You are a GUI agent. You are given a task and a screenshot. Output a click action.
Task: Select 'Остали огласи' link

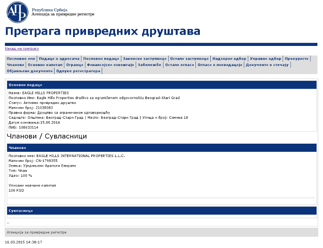tap(180, 65)
